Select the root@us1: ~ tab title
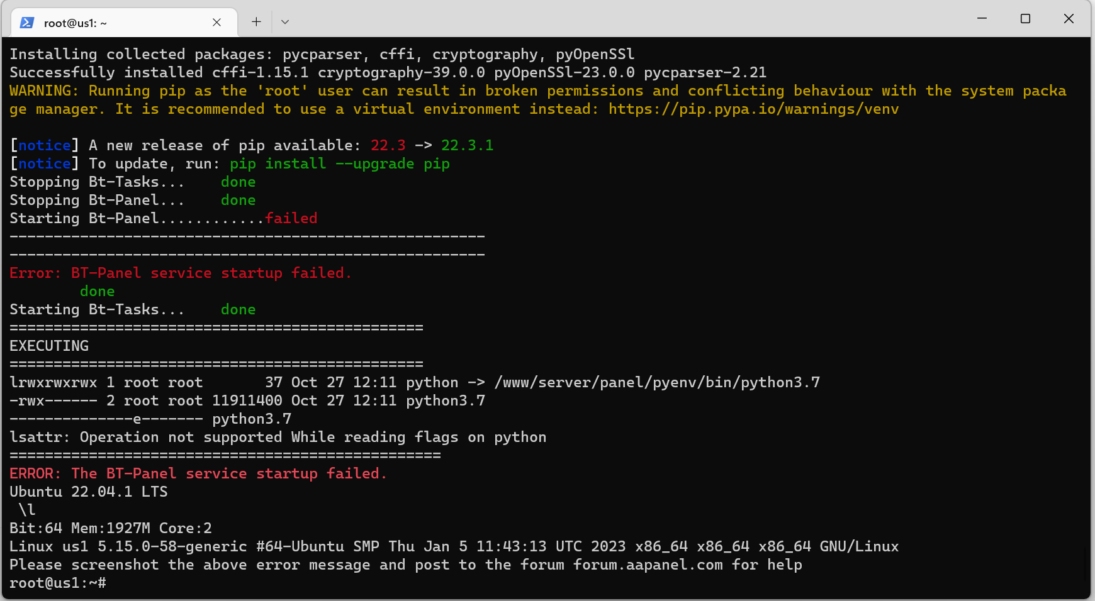Viewport: 1095px width, 601px height. tap(76, 23)
